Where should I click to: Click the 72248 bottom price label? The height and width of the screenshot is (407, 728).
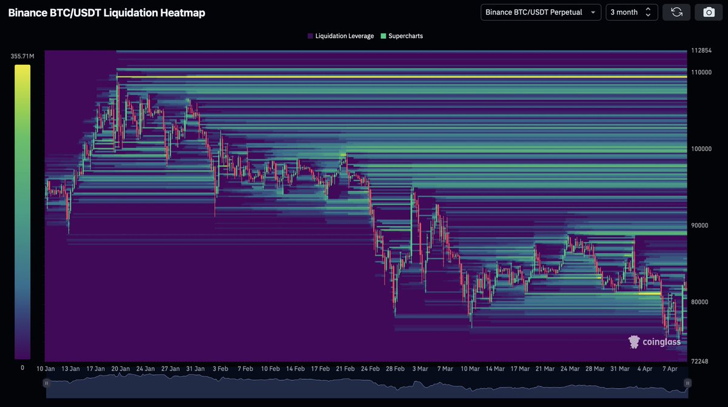pos(699,362)
